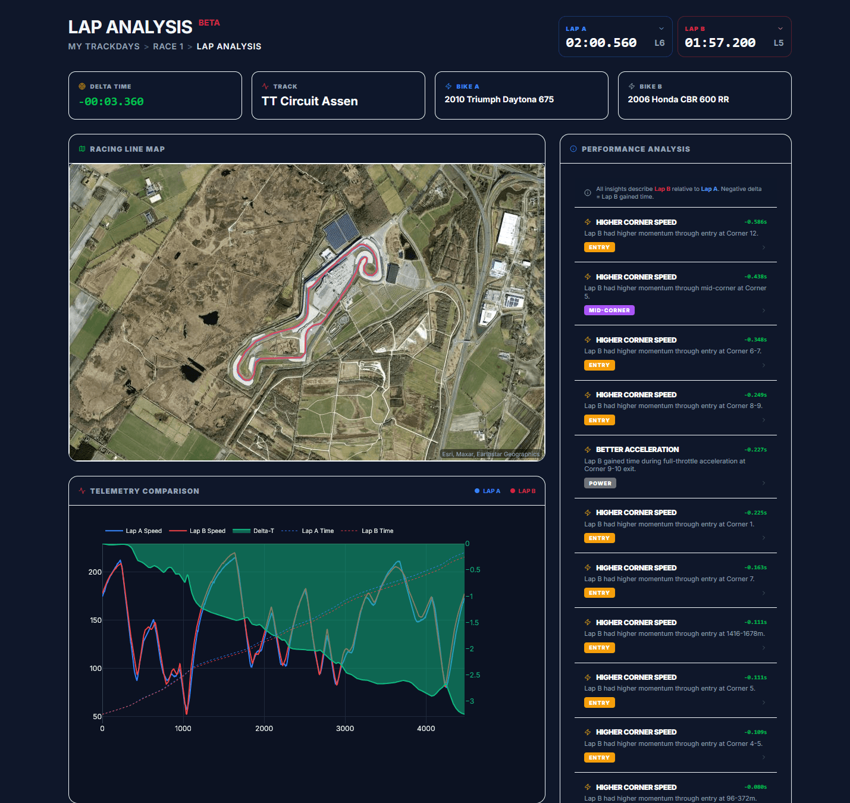This screenshot has width=850, height=803.
Task: Click the Bike A sparkle icon
Action: pyautogui.click(x=448, y=86)
